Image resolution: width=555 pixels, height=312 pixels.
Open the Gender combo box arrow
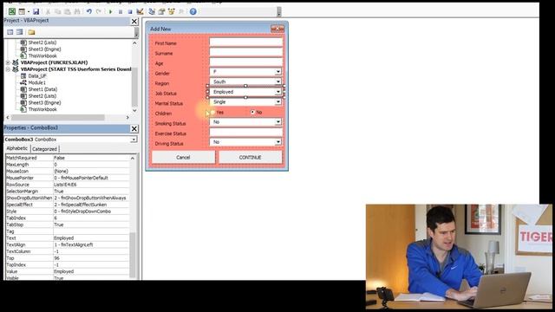[x=278, y=72]
